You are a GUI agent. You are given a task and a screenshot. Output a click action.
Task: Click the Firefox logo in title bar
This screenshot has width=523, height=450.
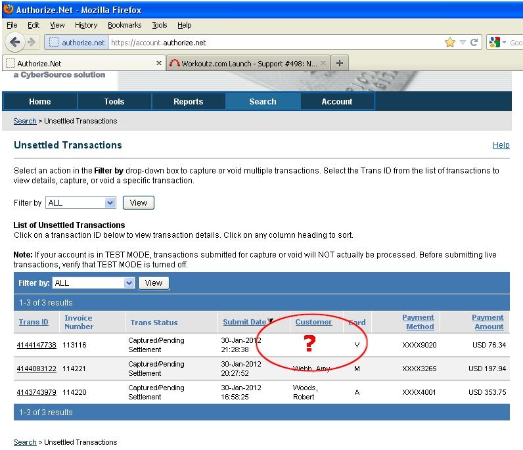click(9, 9)
